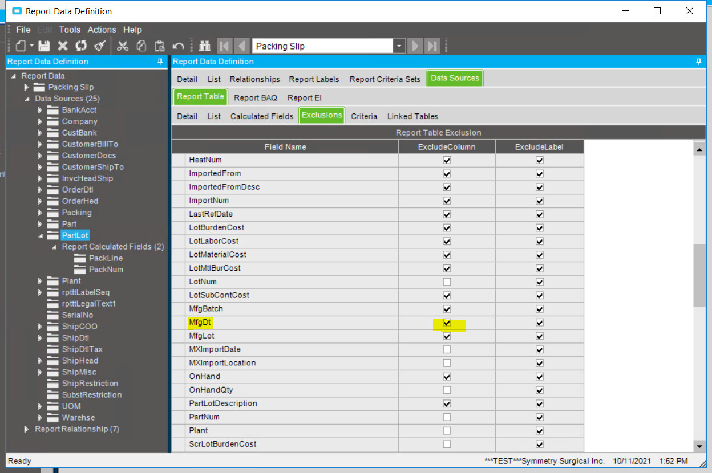Switch to the Calculated Fields tab

click(x=262, y=116)
